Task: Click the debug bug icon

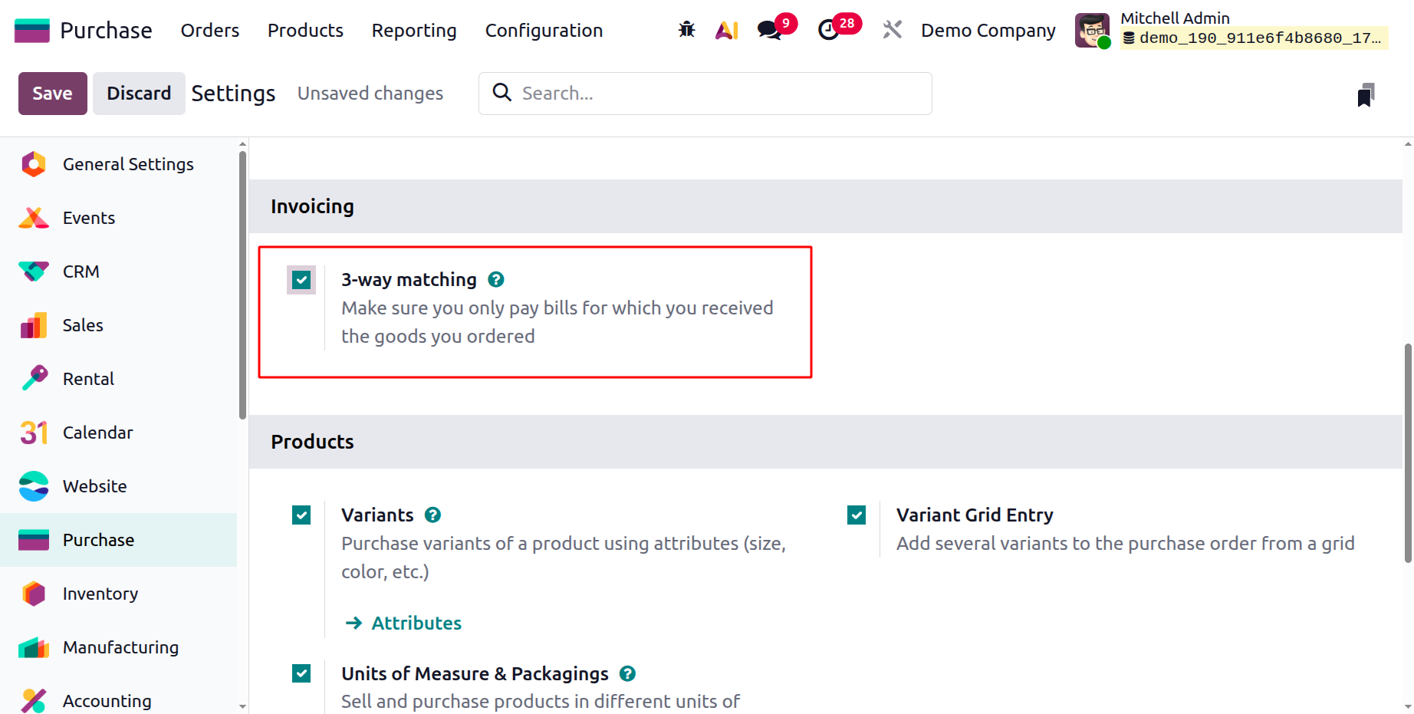Action: coord(686,30)
